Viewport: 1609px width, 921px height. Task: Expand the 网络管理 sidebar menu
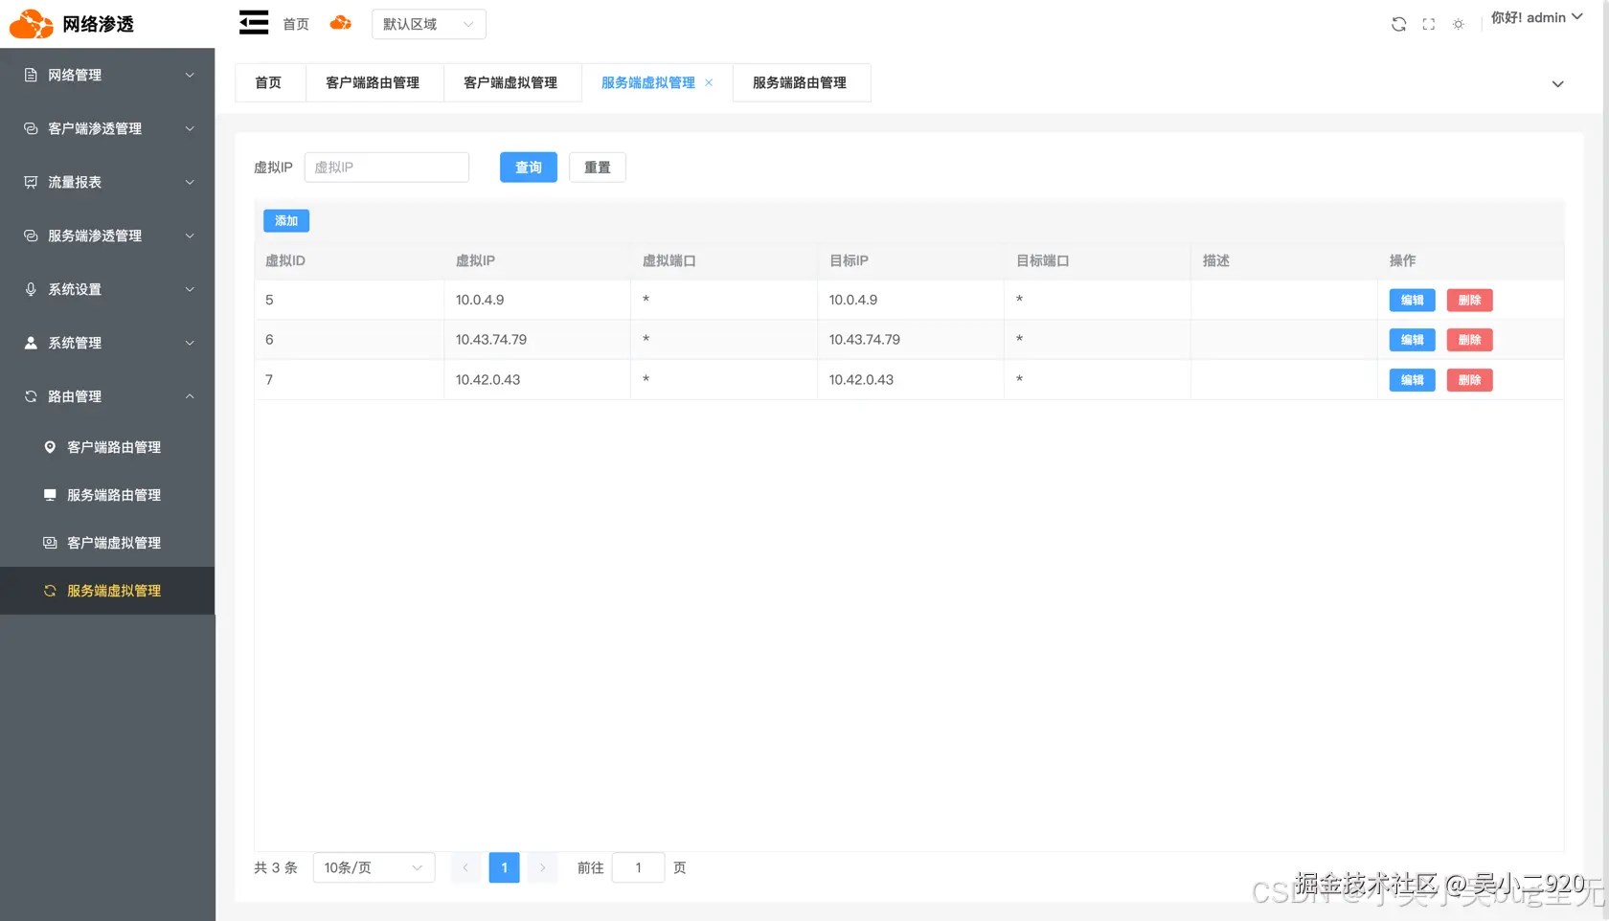[107, 75]
